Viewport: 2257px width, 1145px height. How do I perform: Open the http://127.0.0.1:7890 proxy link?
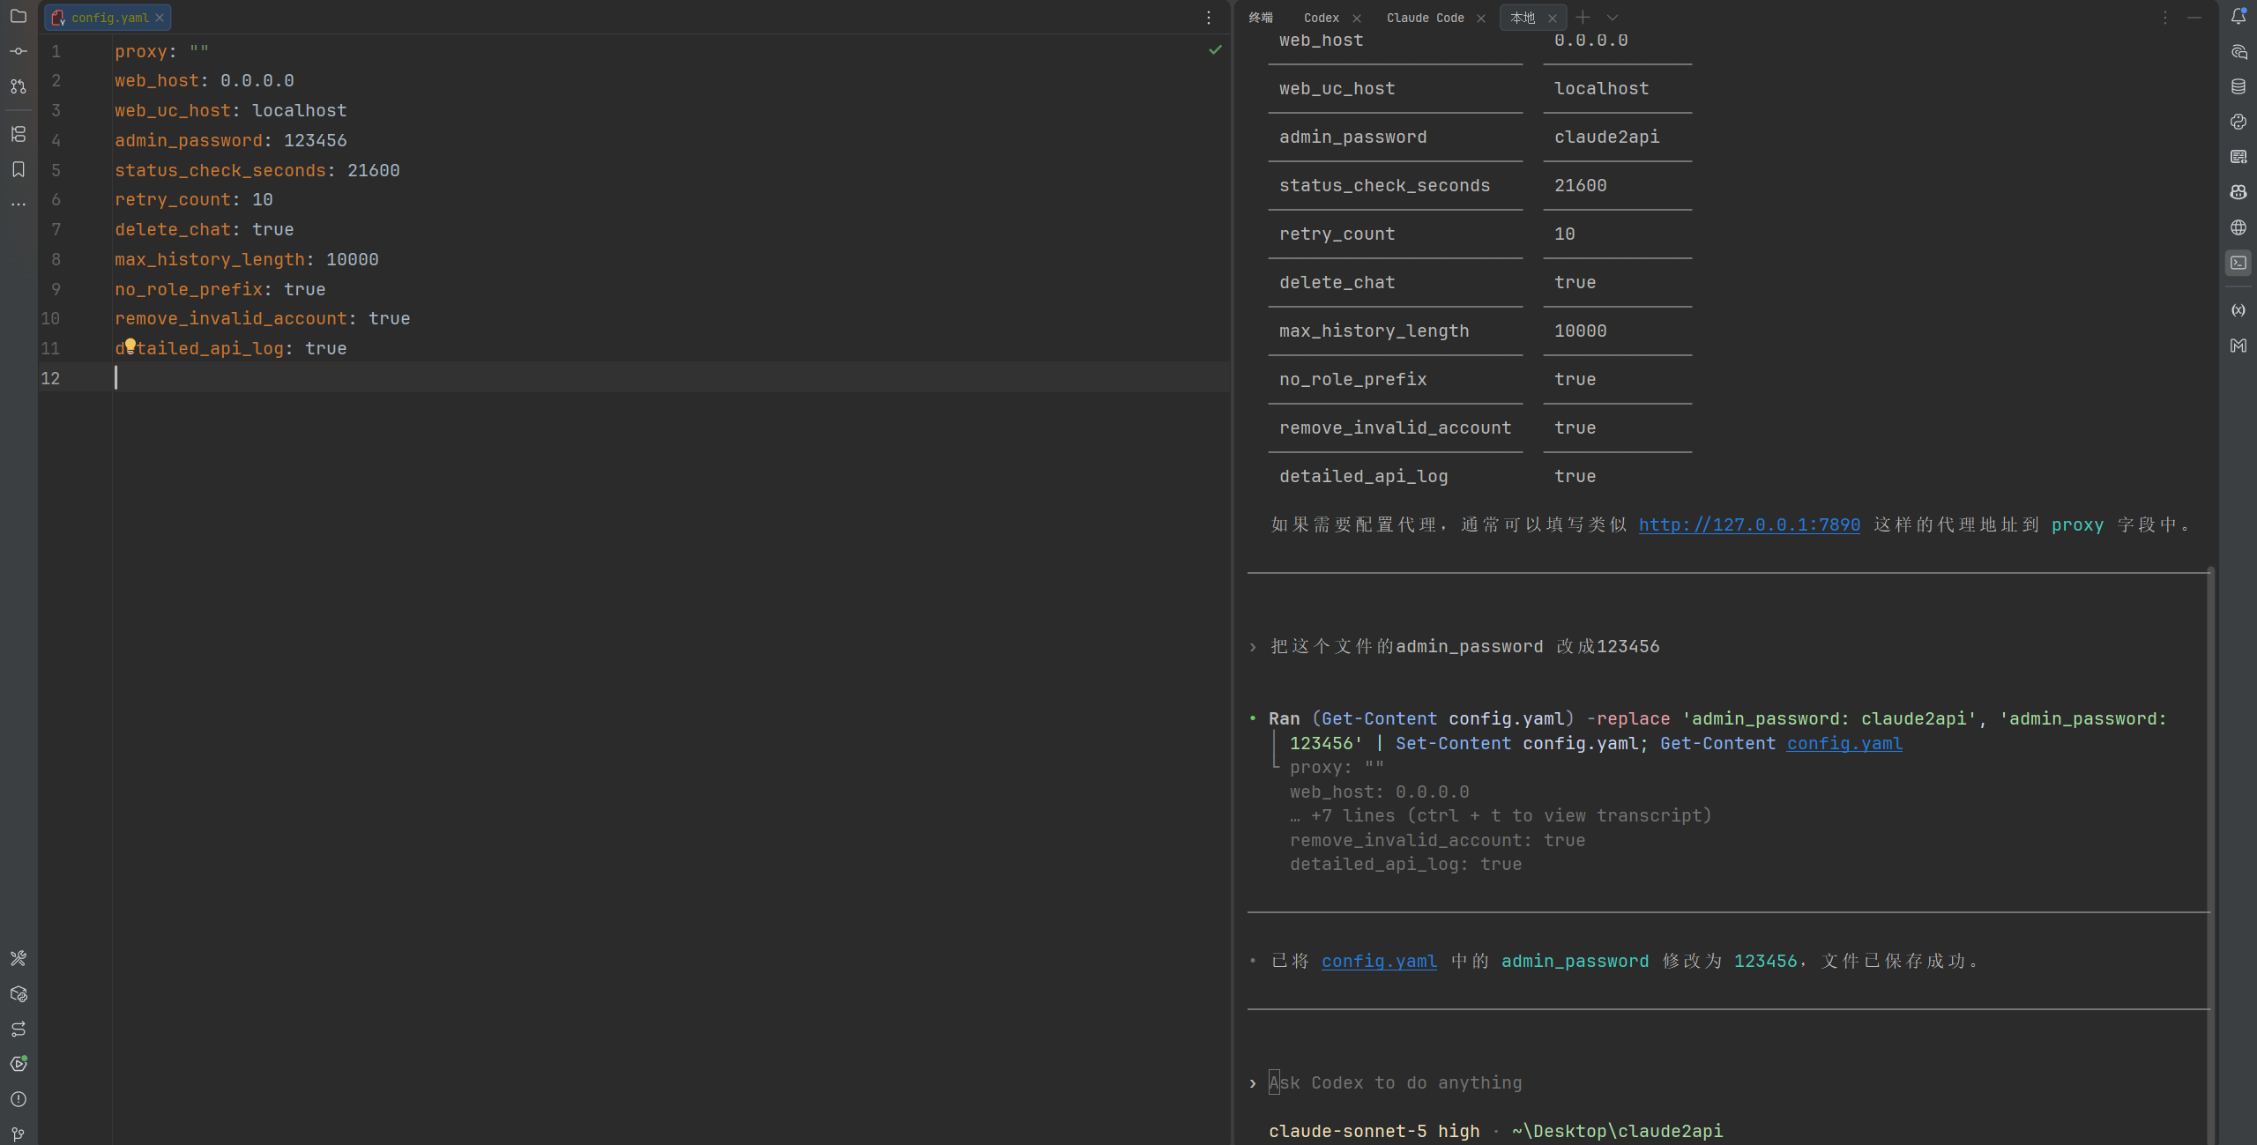(1749, 524)
